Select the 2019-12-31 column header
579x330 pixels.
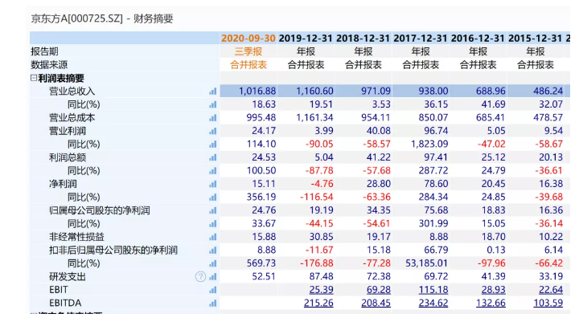pos(306,39)
